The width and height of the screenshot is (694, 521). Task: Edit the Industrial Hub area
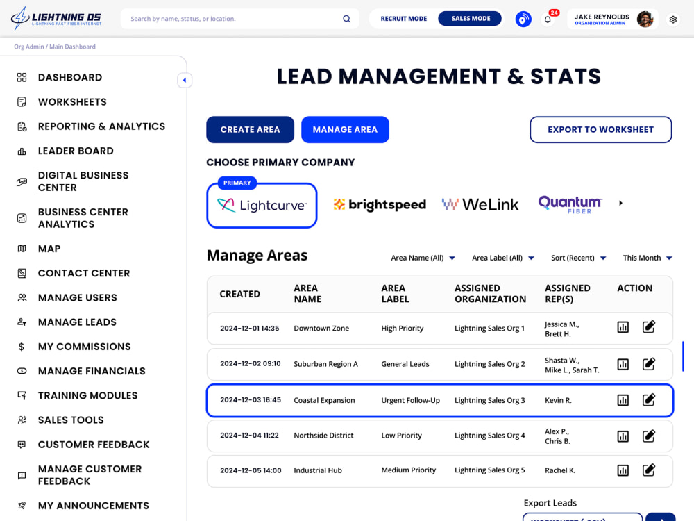pos(648,470)
